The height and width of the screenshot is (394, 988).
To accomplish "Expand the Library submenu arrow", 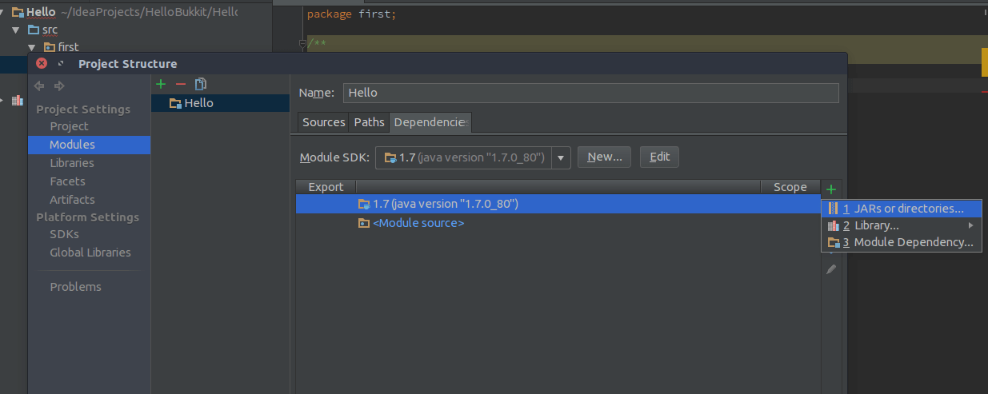I will [x=970, y=225].
